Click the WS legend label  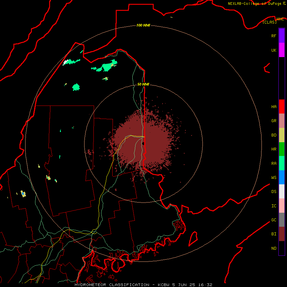274,177
